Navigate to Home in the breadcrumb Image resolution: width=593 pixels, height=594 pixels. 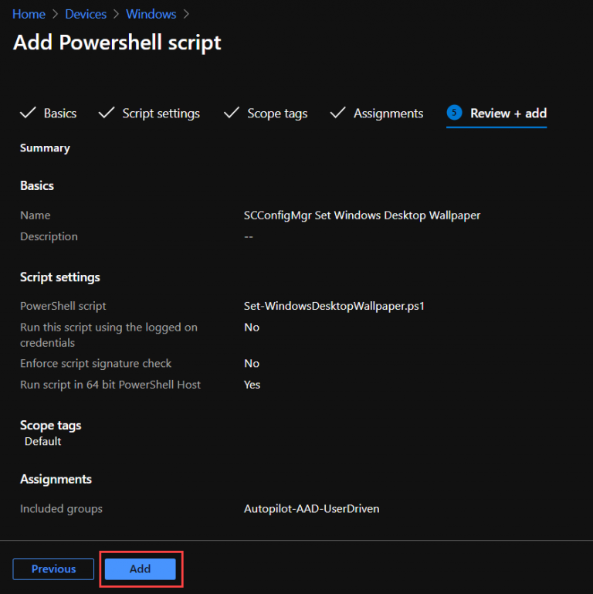[29, 14]
